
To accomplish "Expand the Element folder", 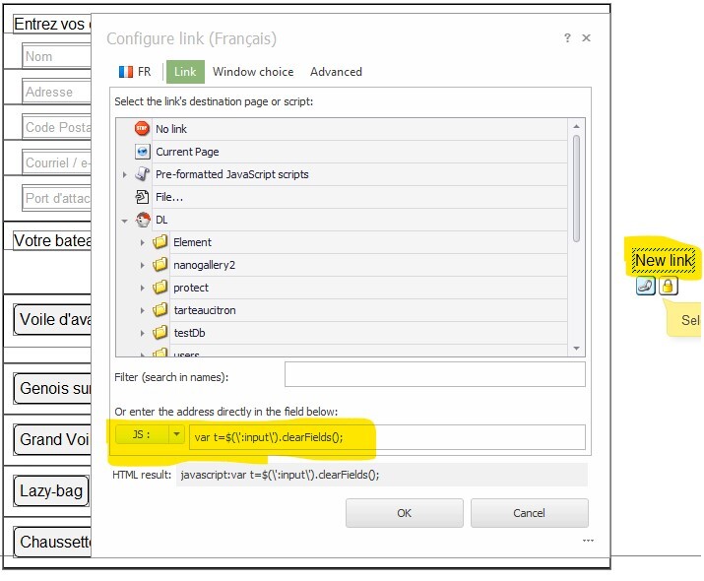I will (143, 242).
